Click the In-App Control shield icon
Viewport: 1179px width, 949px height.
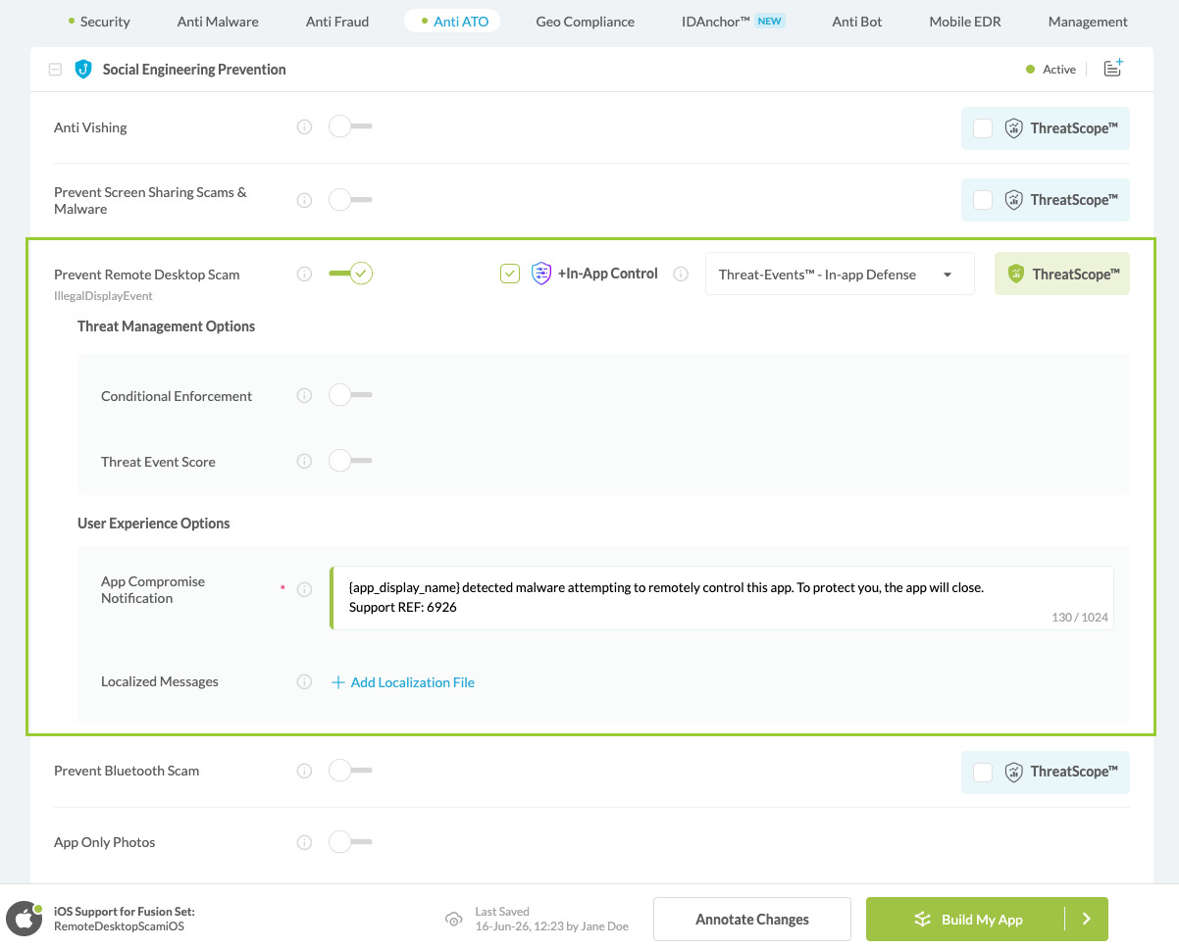pyautogui.click(x=541, y=274)
